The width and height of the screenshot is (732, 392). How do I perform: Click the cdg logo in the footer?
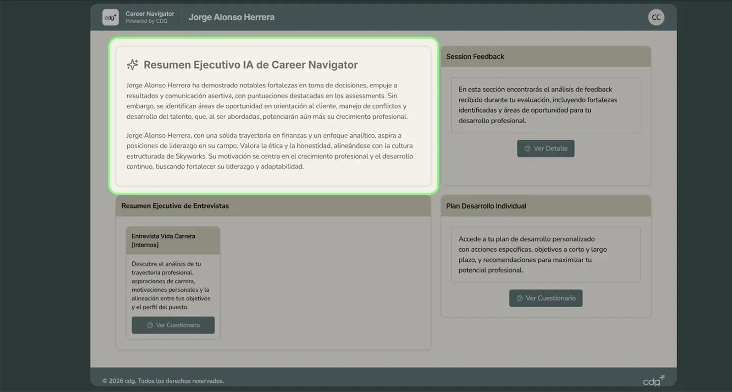click(654, 381)
